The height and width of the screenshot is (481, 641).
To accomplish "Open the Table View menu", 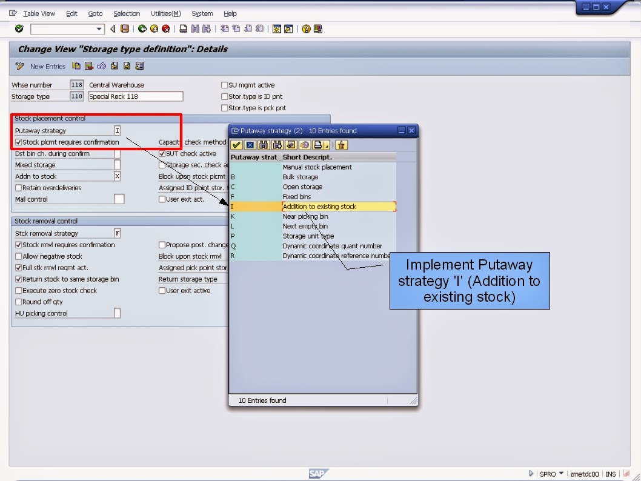I will coord(39,13).
